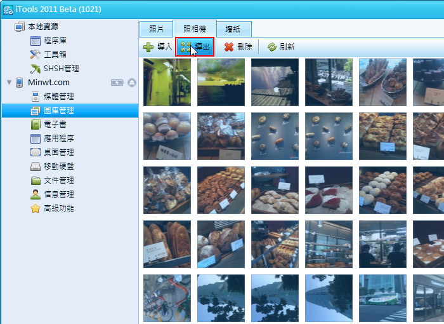444x324 pixels.
Task: Click the 電子書 green book icon
Action: pos(36,125)
